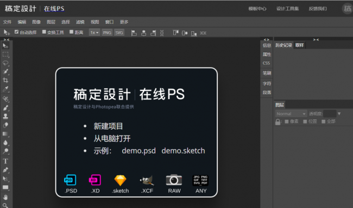
Task: Click the user avatar in top right
Action: click(x=347, y=9)
